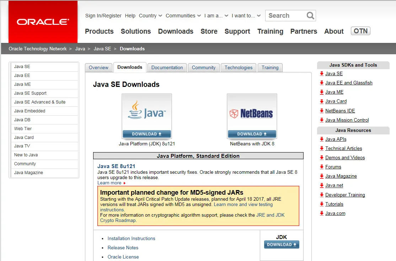Open the Solutions menu
Screen dimensions: 396x261
pyautogui.click(x=136, y=31)
